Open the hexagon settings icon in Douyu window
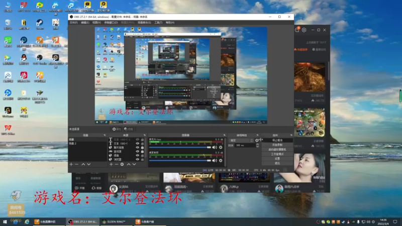Screen dimensions: 402x226 (x=304, y=30)
